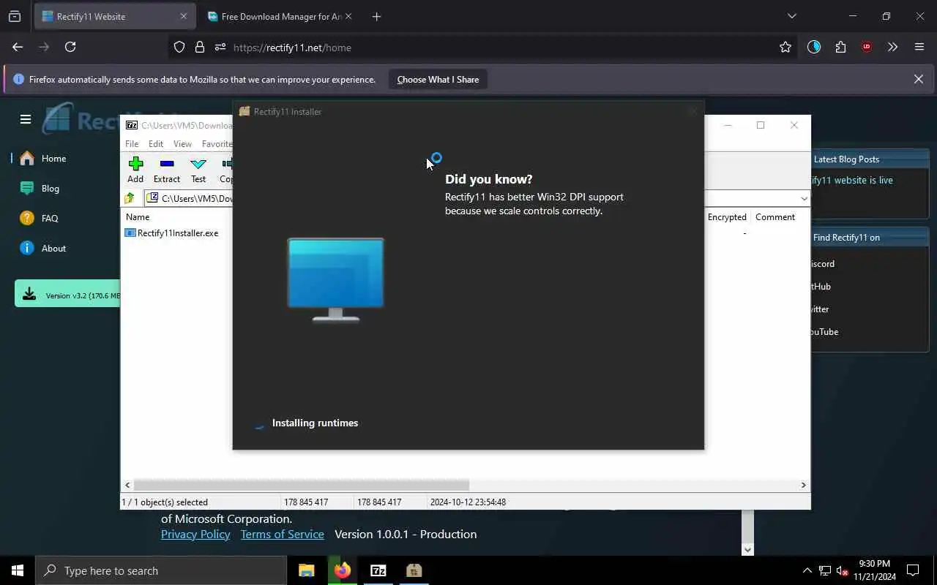This screenshot has width=937, height=585.
Task: Click 7-Zip Extract toolbar button
Action: pyautogui.click(x=167, y=170)
